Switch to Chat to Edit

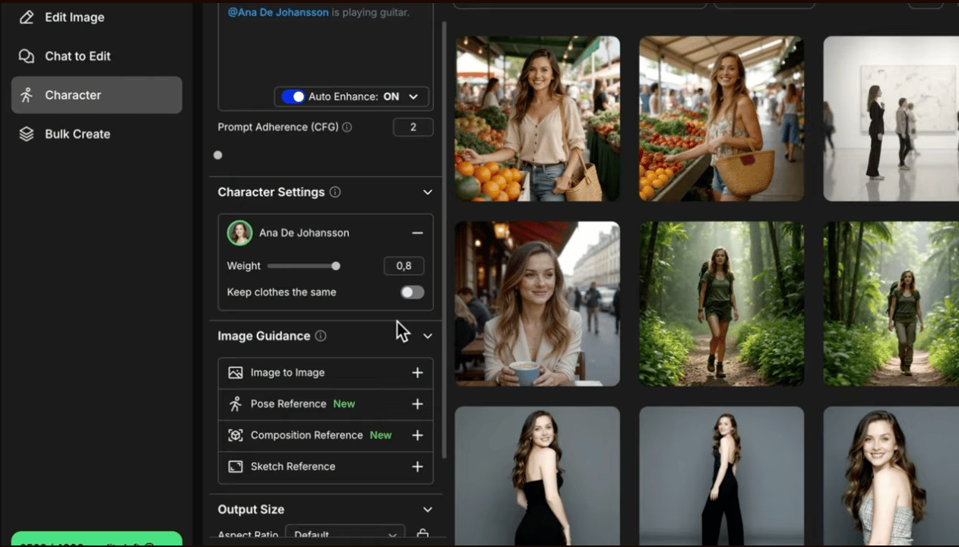tap(78, 56)
